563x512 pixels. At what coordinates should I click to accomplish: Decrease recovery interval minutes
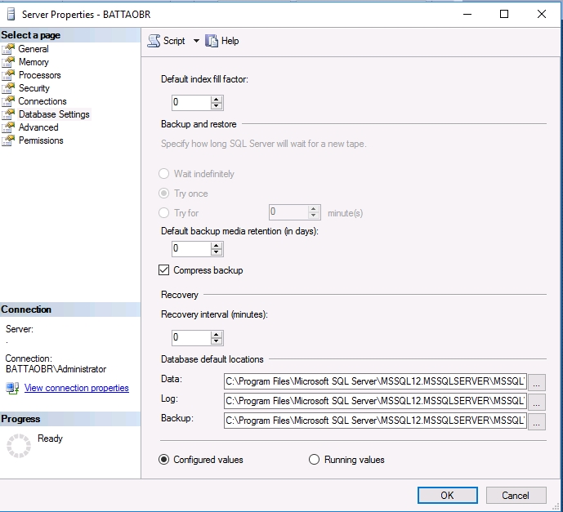pos(217,341)
